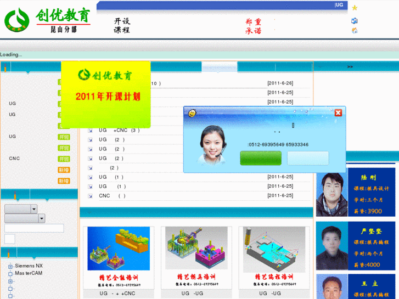Screen dimensions: 399x299
Task: Open the 精艺模具培训 course thumbnail
Action: click(196, 257)
